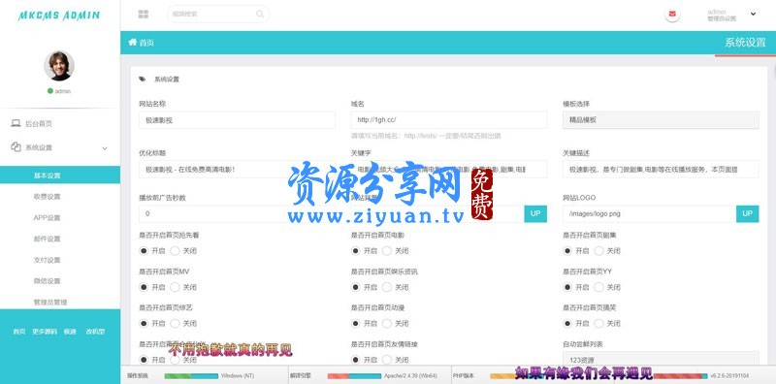Image resolution: width=776 pixels, height=384 pixels.
Task: Select 基本设置 in the sidebar
Action: pyautogui.click(x=59, y=176)
